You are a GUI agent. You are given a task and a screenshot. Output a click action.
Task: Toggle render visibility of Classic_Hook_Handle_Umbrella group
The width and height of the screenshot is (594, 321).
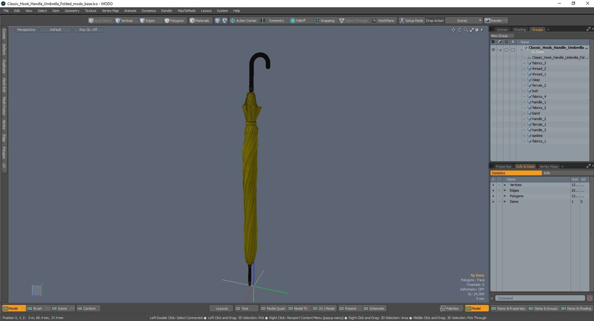click(500, 50)
